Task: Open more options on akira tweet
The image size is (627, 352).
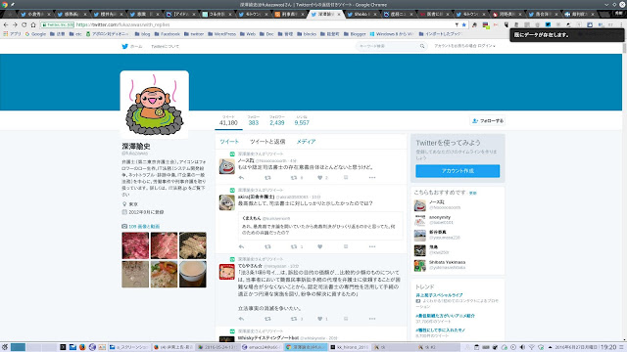Action: 372,246
